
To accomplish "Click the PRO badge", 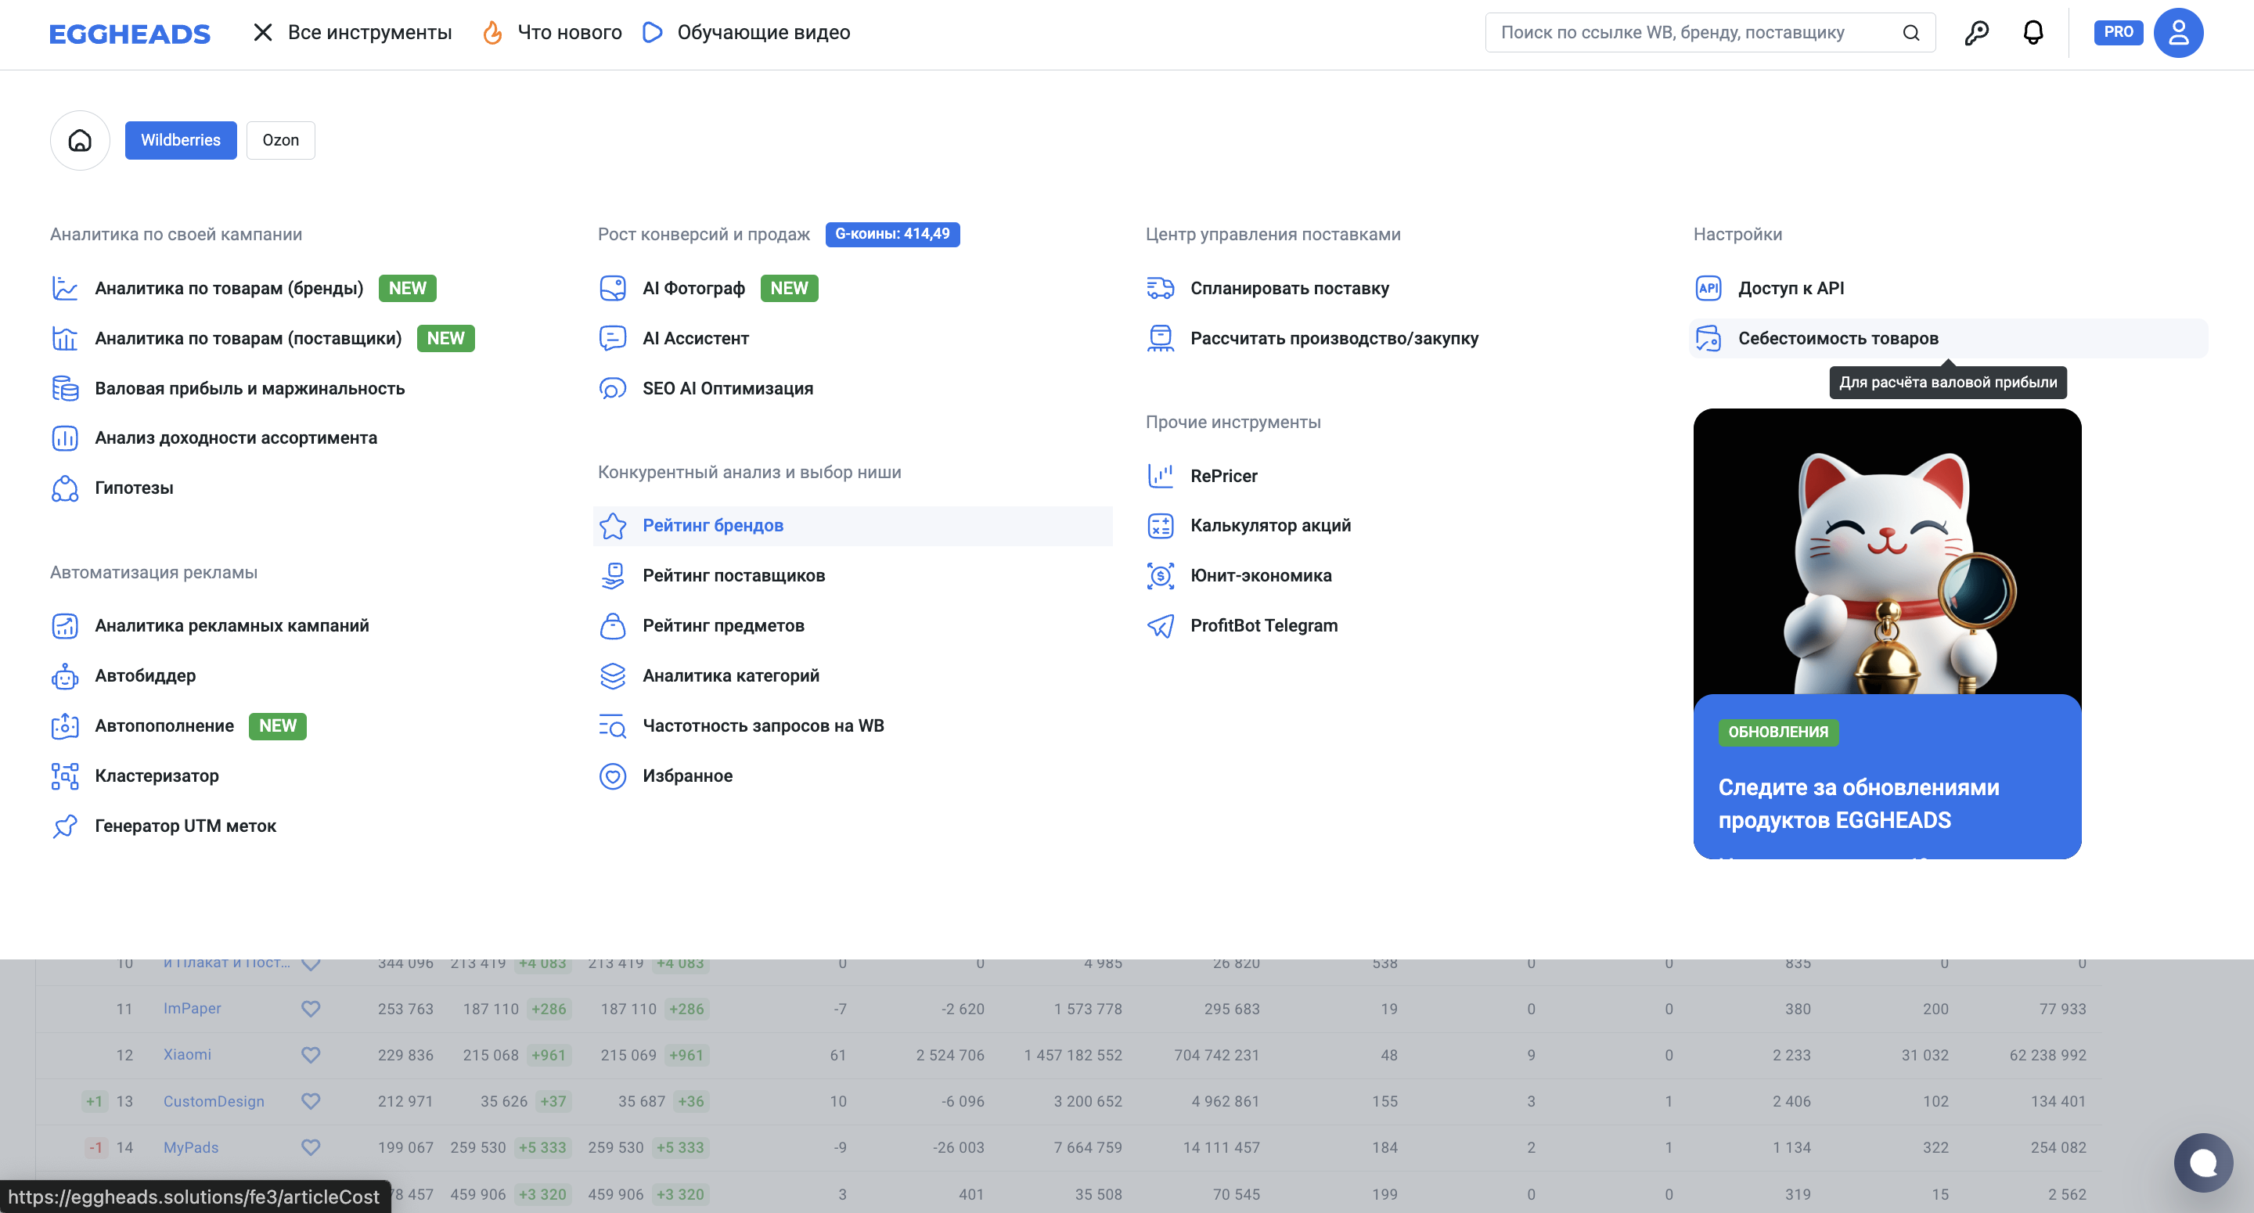I will tap(2118, 32).
